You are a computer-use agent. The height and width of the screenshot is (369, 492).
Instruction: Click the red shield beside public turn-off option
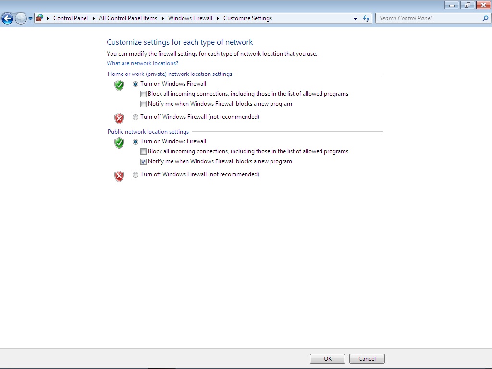119,176
